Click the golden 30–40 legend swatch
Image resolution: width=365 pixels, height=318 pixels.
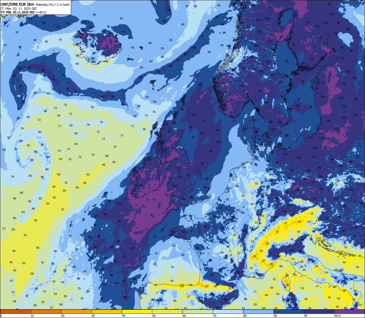tap(106, 311)
